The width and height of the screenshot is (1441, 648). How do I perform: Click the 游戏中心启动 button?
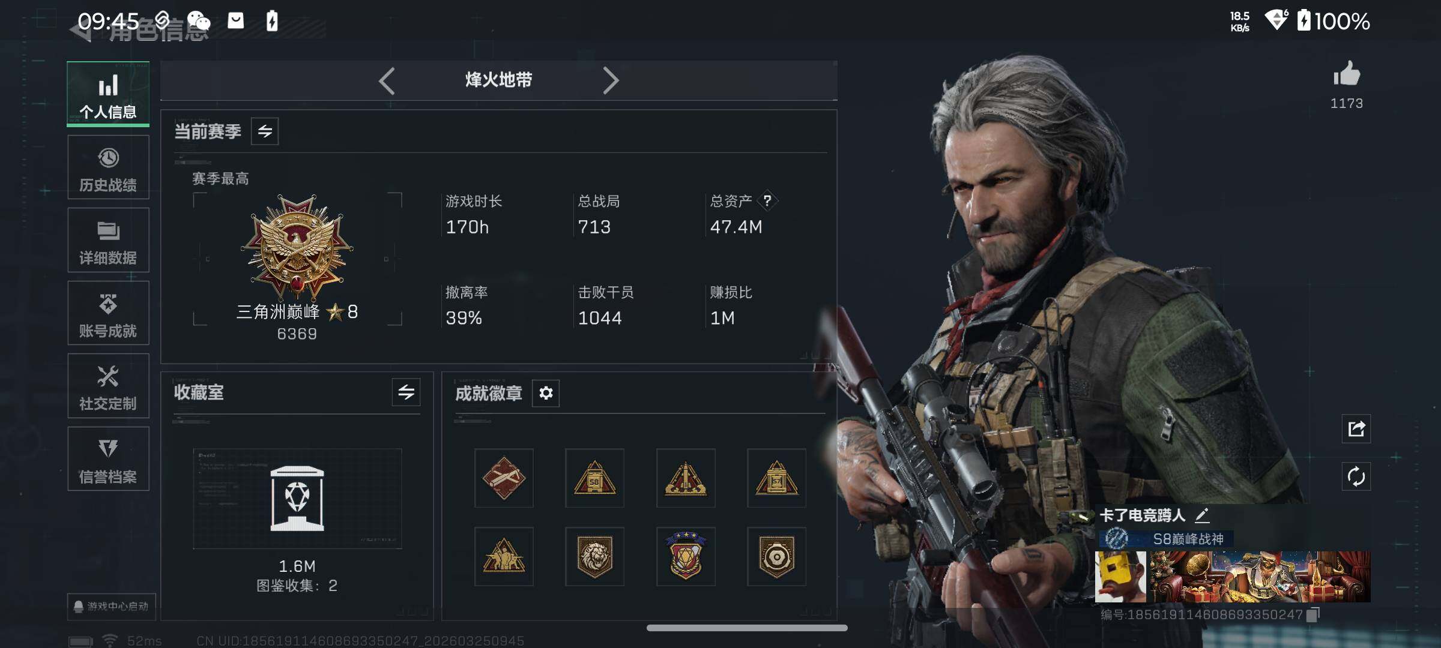112,606
